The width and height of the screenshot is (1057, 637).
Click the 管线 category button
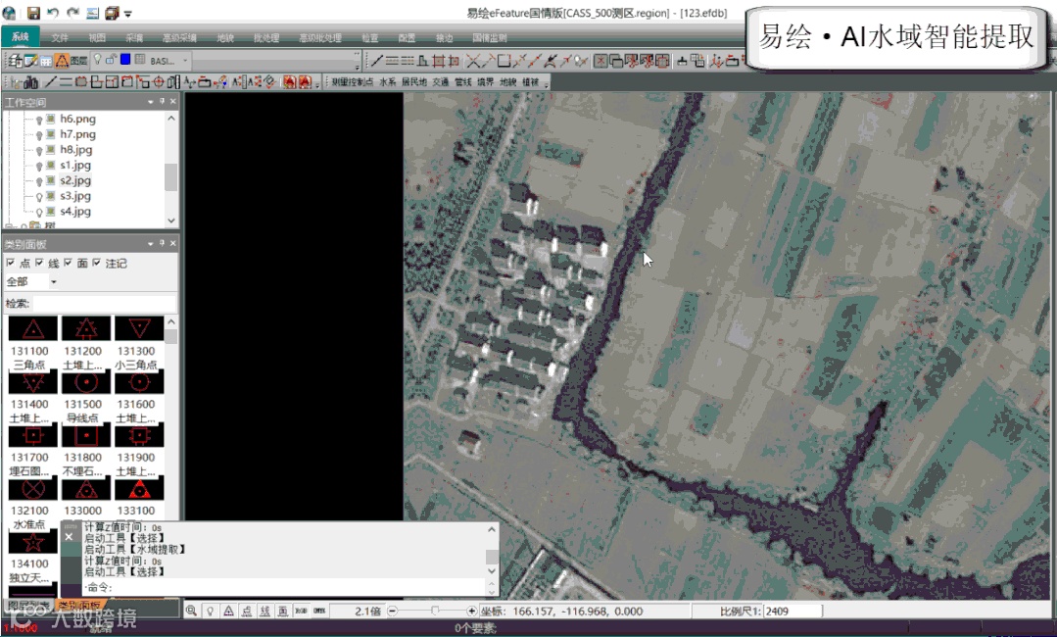[x=462, y=82]
